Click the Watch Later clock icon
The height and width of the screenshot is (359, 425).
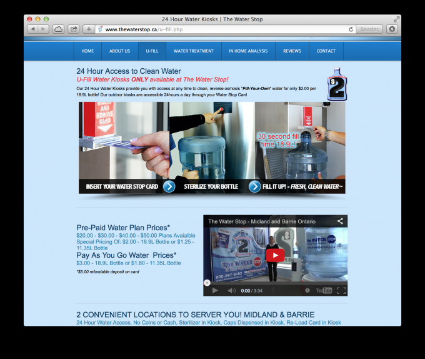307,290
